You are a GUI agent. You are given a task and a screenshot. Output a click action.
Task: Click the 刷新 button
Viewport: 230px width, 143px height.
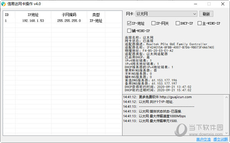click(206, 14)
